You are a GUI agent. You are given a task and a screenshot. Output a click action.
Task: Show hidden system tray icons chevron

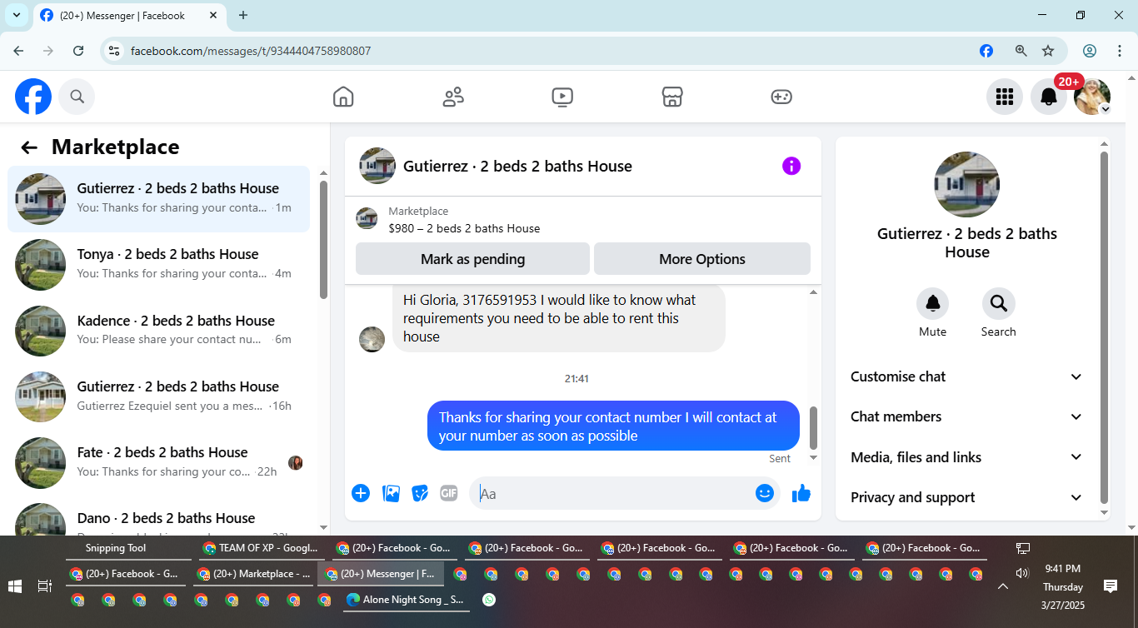[x=1003, y=586]
